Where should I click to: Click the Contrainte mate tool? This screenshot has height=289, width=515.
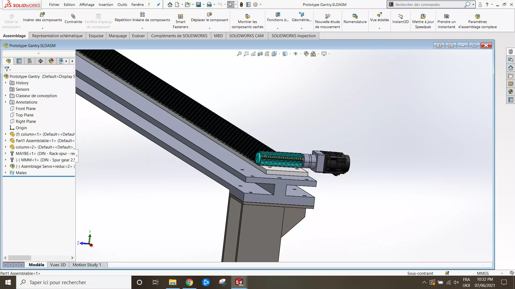[73, 18]
